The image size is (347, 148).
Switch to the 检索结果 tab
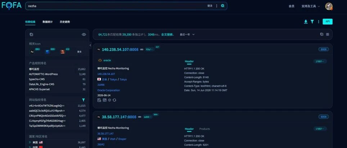(x=30, y=22)
